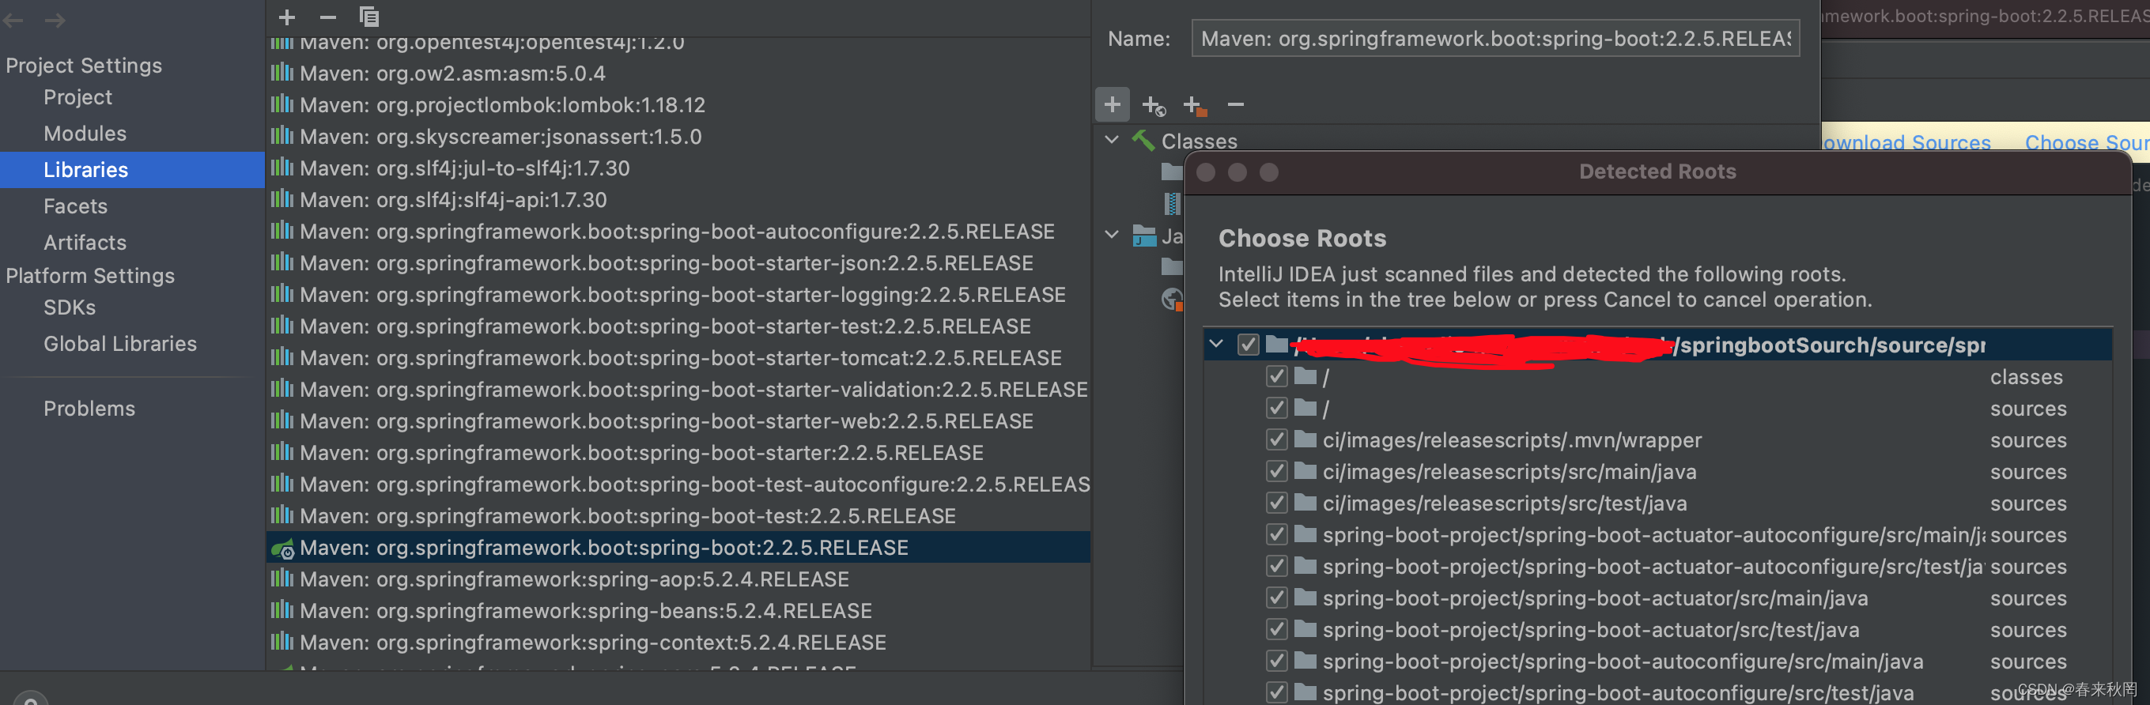Edit the library Name field
The width and height of the screenshot is (2150, 705).
coord(1494,39)
